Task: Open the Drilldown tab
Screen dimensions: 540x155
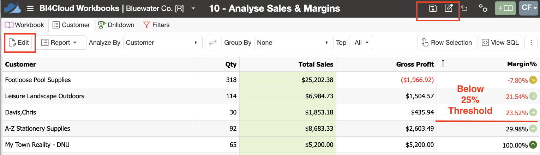Action: pyautogui.click(x=116, y=25)
